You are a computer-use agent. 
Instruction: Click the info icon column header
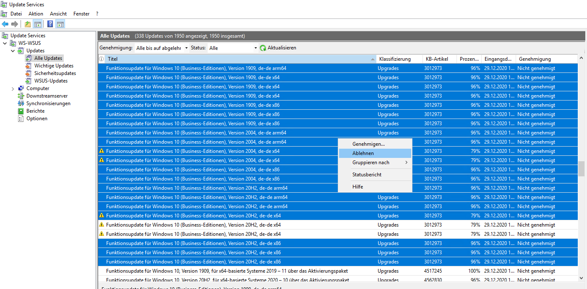(x=101, y=59)
